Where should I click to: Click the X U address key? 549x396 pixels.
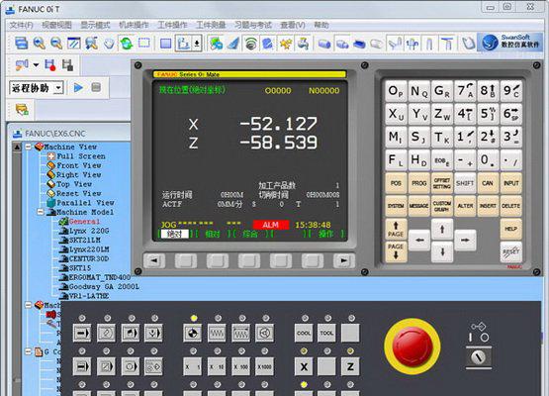396,114
